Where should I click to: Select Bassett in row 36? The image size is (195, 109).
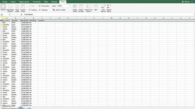click(x=16, y=95)
